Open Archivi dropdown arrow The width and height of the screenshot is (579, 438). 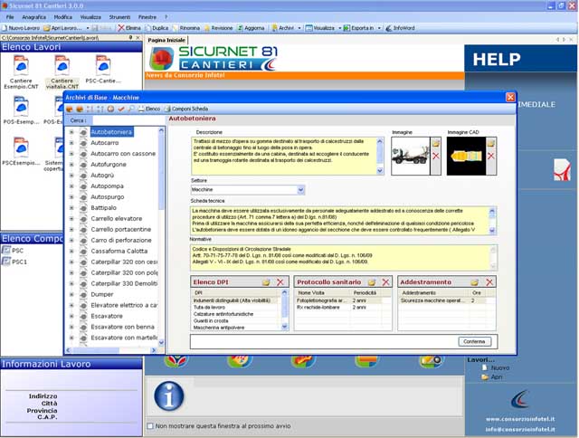point(299,28)
